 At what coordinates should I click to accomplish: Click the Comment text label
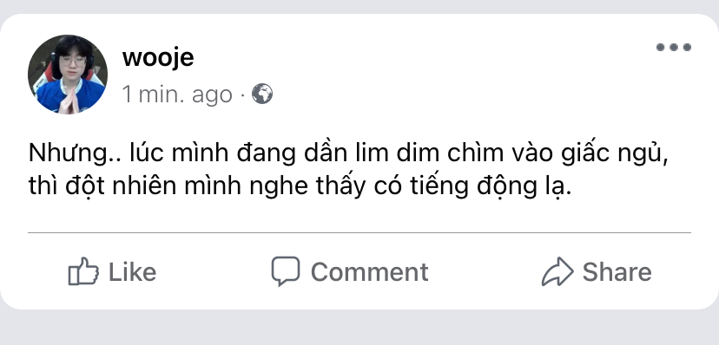tap(370, 272)
